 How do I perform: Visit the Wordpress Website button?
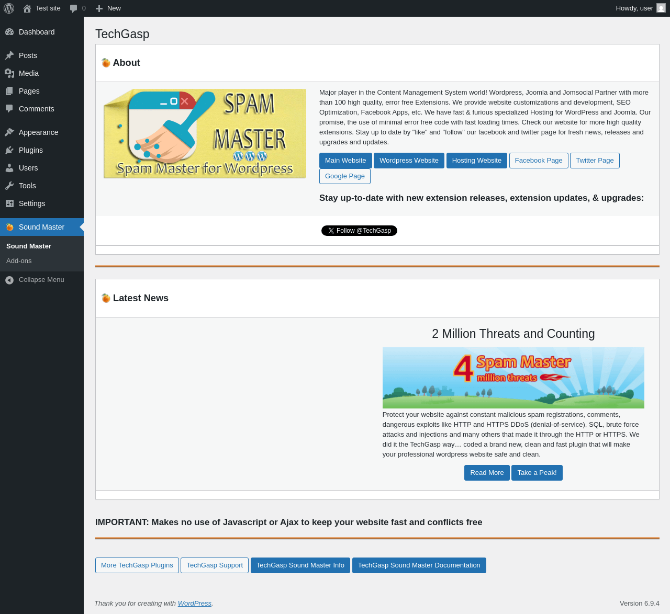pos(409,161)
